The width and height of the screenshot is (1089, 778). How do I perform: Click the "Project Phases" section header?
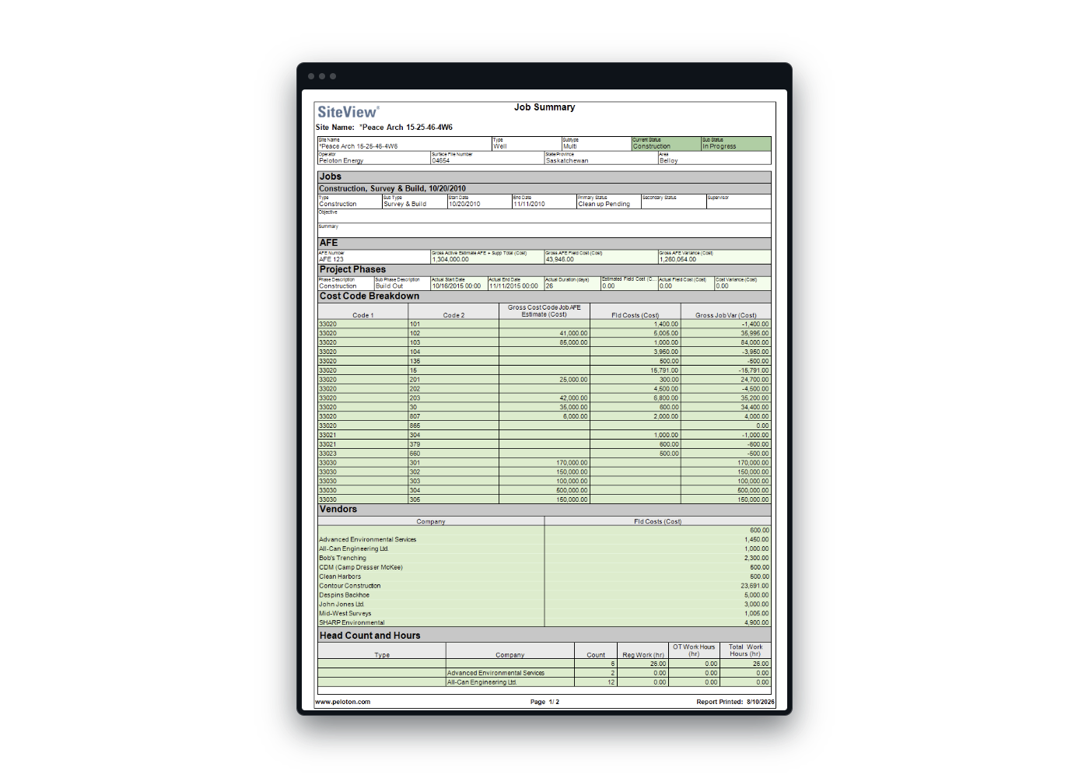(x=544, y=269)
